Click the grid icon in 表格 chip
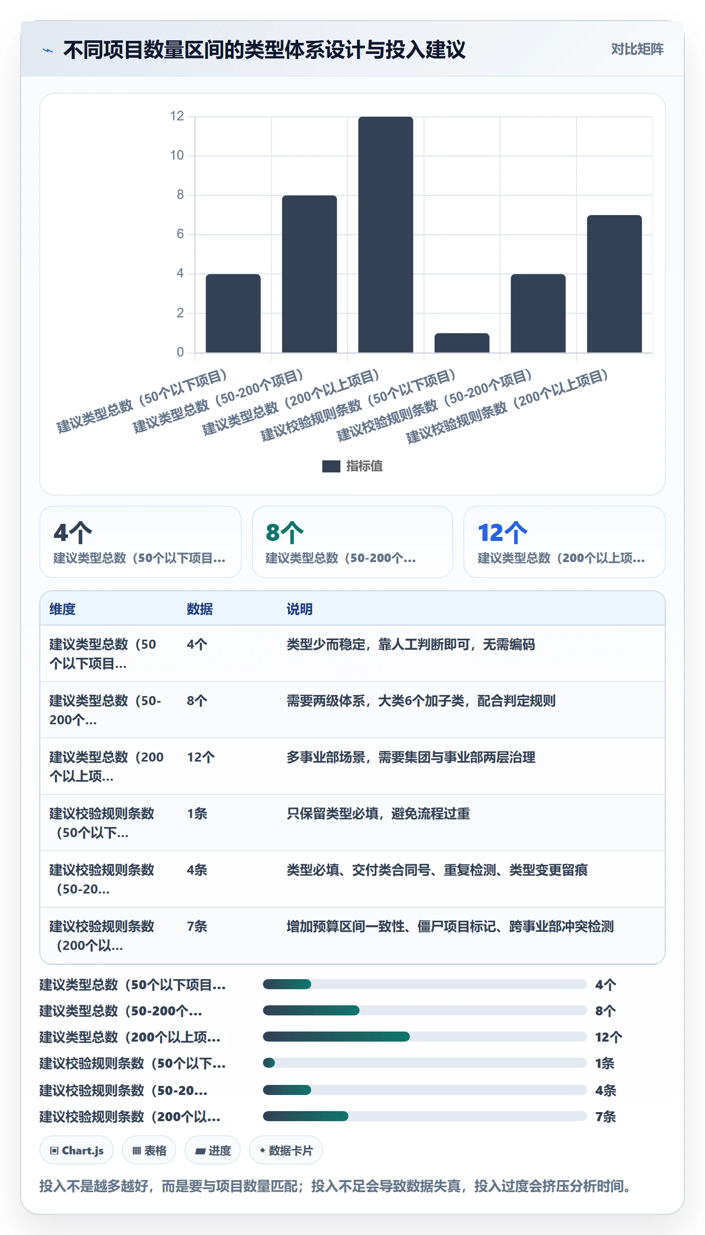 136,1150
